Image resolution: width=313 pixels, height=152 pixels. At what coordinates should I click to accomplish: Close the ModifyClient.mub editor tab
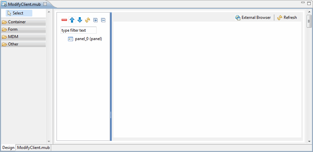click(45, 4)
